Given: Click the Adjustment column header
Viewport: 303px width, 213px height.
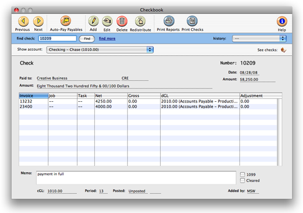Looking at the screenshot, I should tap(261, 95).
